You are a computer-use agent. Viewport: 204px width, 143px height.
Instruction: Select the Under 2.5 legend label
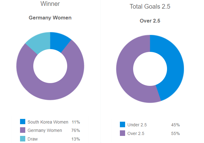point(137,125)
